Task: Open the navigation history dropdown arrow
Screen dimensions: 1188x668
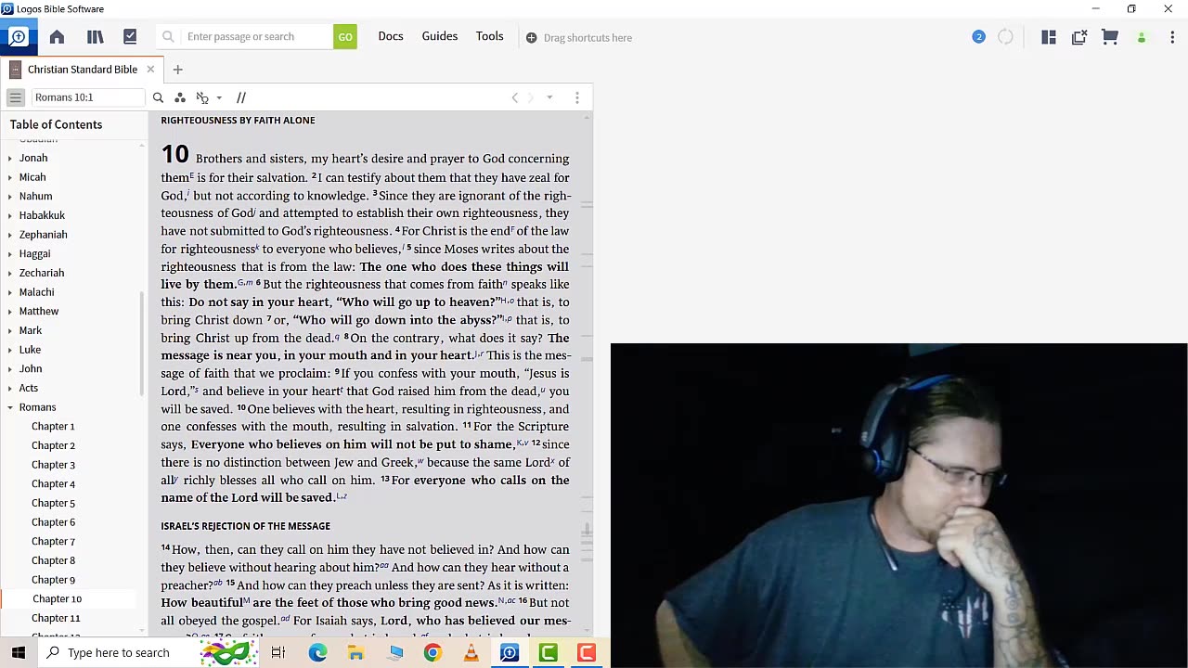Action: pyautogui.click(x=549, y=97)
